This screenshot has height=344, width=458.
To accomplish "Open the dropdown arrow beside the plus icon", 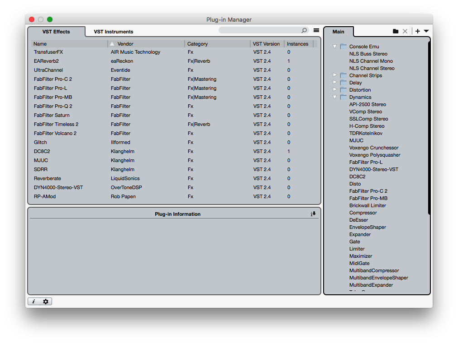I will tap(425, 31).
